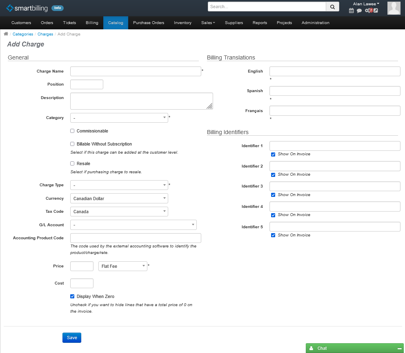Toggle the Commissionable checkbox
The image size is (405, 353).
72,131
